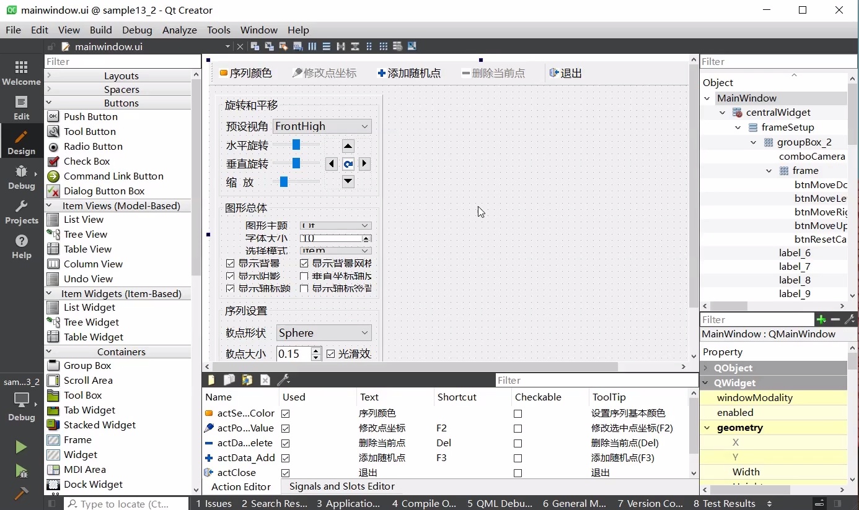
Task: Apply vertical splitter layout icon
Action: tap(355, 46)
